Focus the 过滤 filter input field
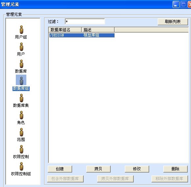 point(85,21)
